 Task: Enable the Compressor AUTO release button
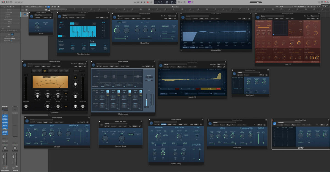66,106
